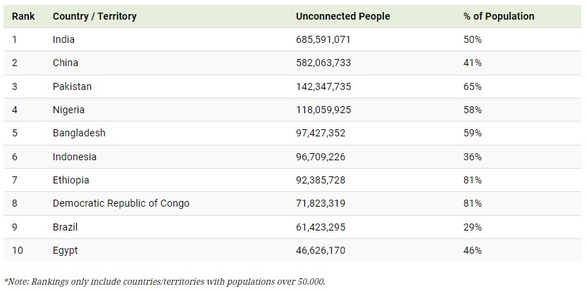Select Bangladesh in the table

tap(79, 133)
